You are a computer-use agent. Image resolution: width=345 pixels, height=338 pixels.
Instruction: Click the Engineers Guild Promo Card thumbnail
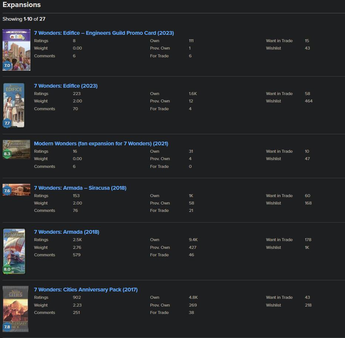[16, 50]
